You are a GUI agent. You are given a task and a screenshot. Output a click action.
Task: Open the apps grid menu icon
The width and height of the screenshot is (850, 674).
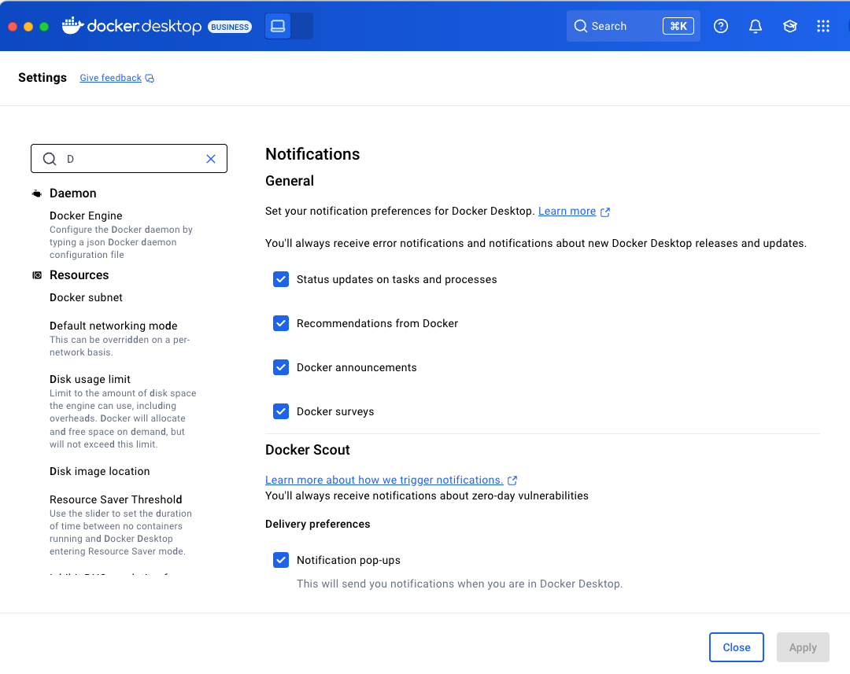(x=823, y=26)
